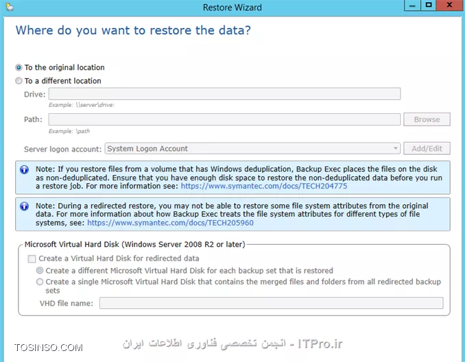Select 'To the original location' radio button
465x362 pixels.
click(x=19, y=68)
